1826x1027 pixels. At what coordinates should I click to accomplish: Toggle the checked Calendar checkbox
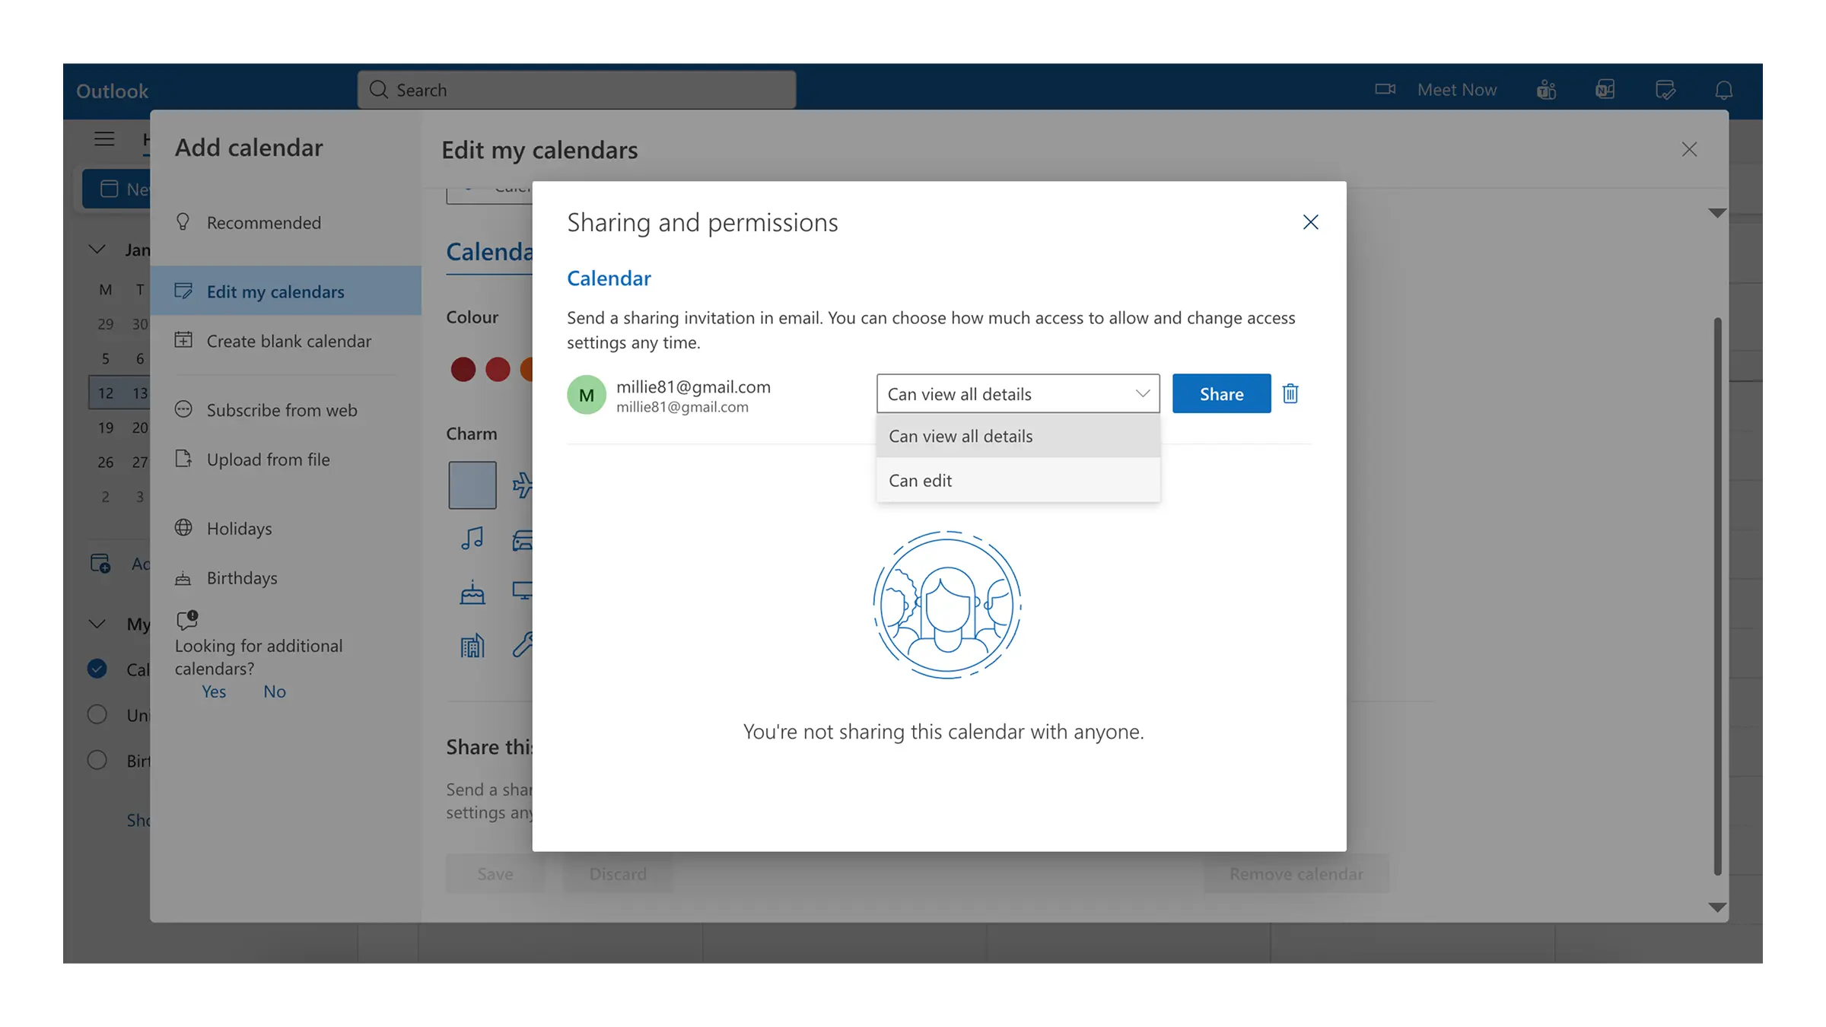97,669
